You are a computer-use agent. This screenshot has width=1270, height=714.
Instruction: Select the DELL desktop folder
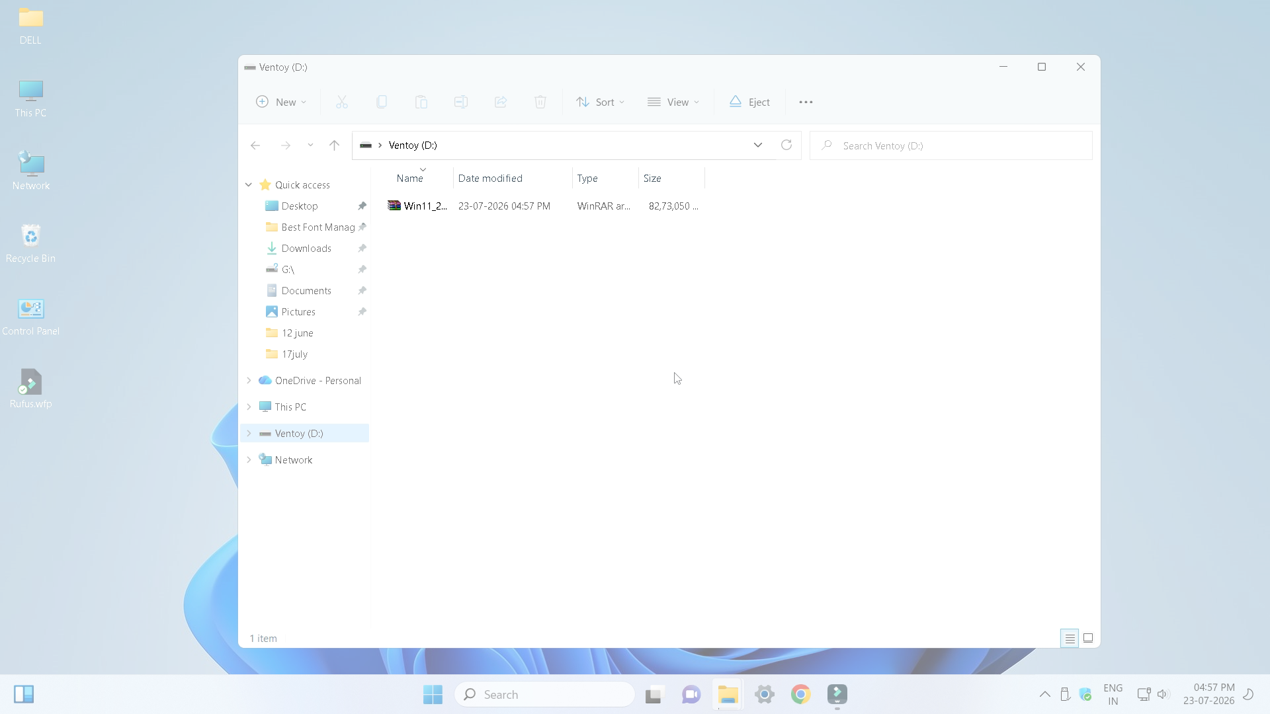(x=30, y=26)
